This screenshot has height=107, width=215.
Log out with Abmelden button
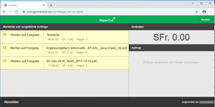point(11,102)
